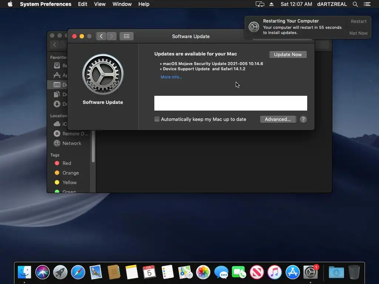
Task: Select the Yellow tag in Finder sidebar
Action: coord(69,183)
